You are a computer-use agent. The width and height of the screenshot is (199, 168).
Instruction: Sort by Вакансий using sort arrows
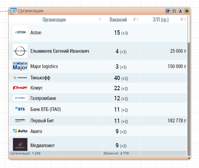point(134,20)
